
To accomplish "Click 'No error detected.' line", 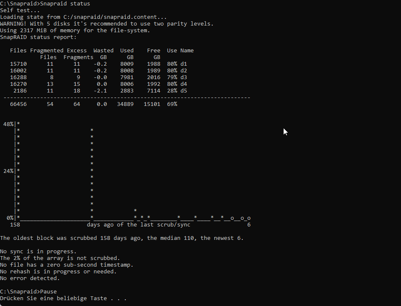I will 30,278.
